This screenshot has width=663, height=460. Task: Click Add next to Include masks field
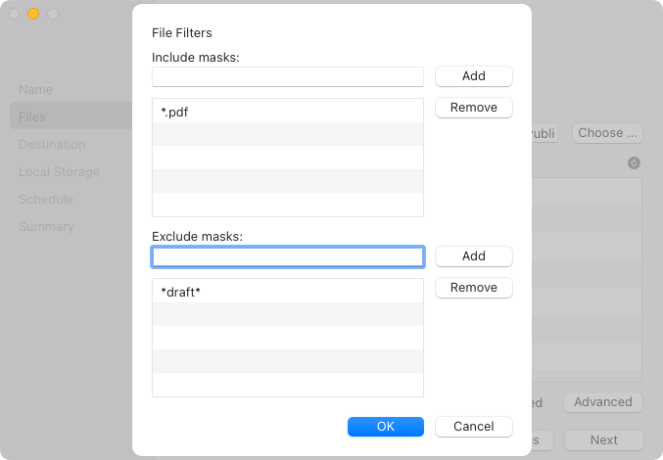tap(473, 76)
